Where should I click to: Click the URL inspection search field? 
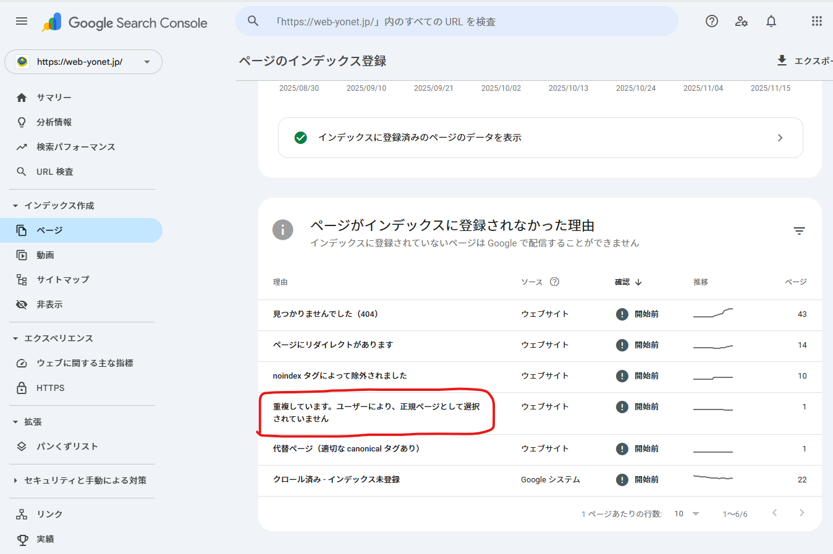[457, 22]
